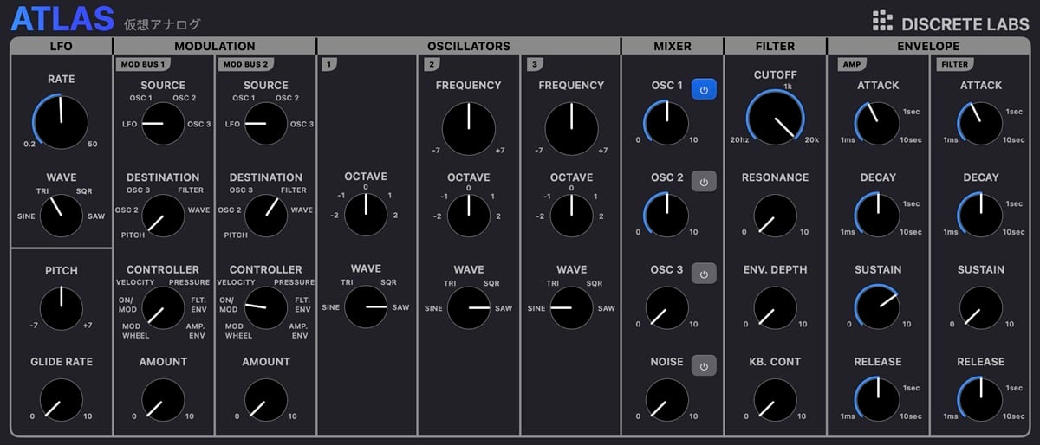The height and width of the screenshot is (445, 1040).
Task: Toggle the OSC 1 power button off
Action: pyautogui.click(x=704, y=90)
